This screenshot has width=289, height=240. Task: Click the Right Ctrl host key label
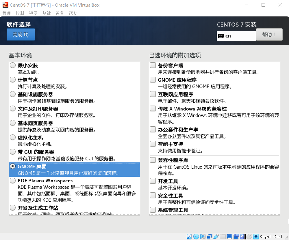click(271, 237)
